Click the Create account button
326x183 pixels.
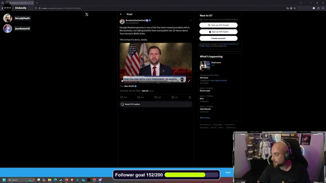pos(218,38)
